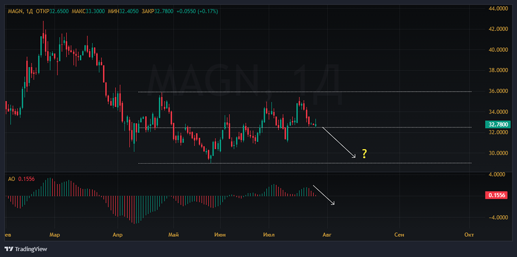Click the open value 32.6500
Screen dimensions: 517x257
coord(59,11)
